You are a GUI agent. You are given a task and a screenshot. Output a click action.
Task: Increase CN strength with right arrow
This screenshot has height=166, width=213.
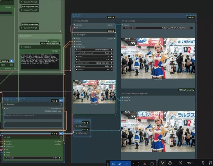click(60, 158)
